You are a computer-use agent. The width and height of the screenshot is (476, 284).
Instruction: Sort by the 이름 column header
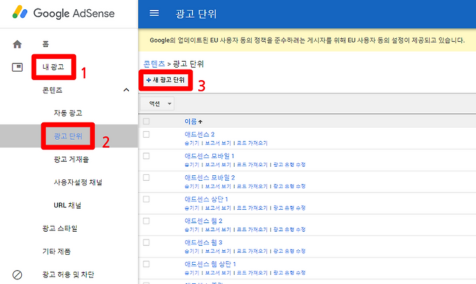pos(190,122)
